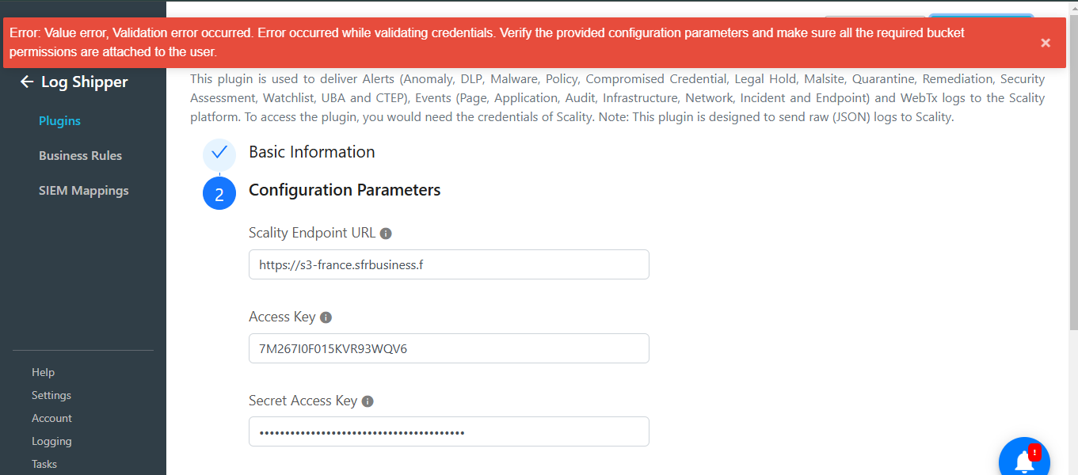Click the Basic Information checkmark step icon

pyautogui.click(x=219, y=153)
